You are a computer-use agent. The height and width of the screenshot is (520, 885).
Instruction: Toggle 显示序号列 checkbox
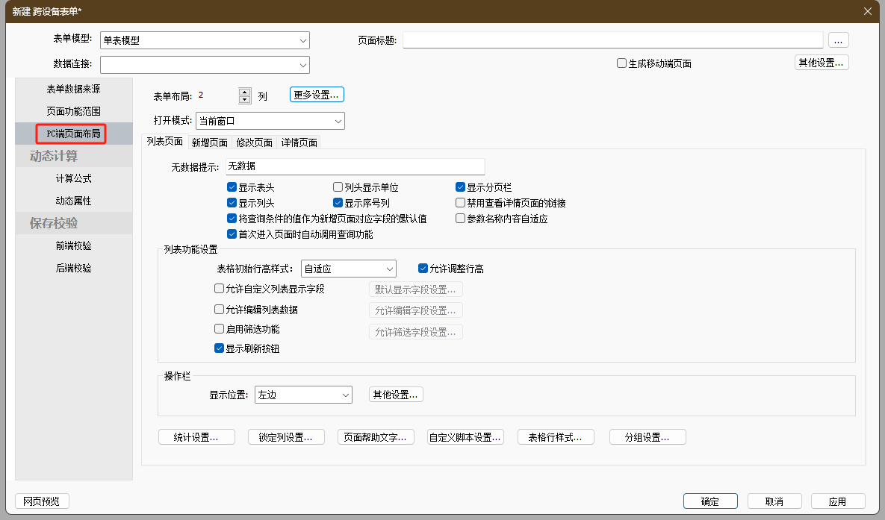338,203
